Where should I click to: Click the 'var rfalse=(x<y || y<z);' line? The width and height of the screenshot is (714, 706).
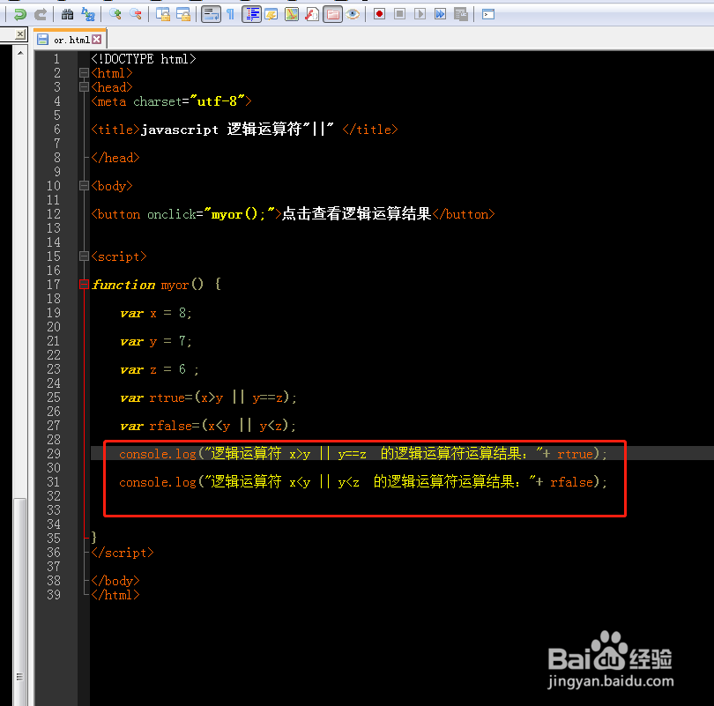[208, 426]
